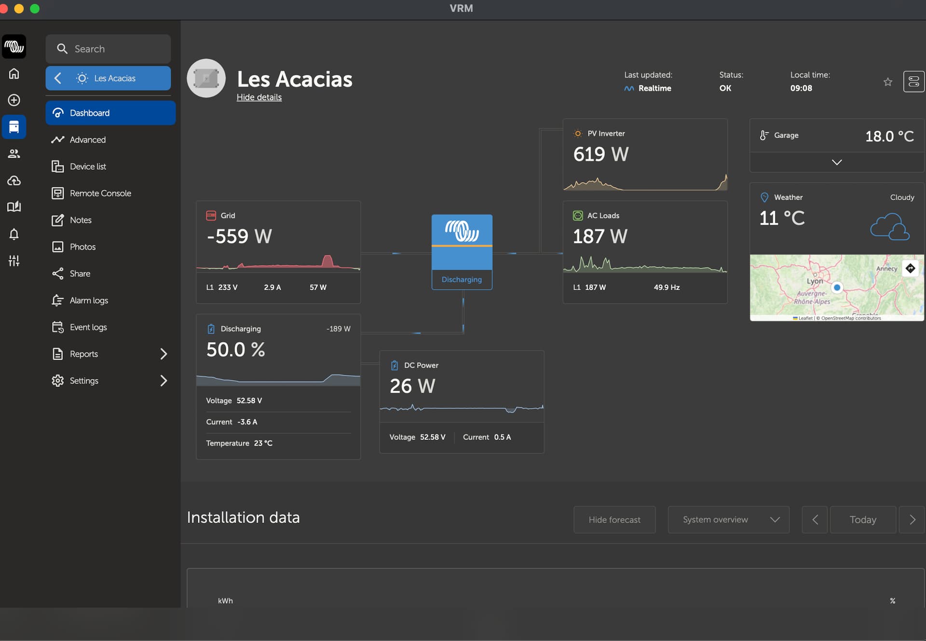Click the Victron logo at top left

coord(14,46)
